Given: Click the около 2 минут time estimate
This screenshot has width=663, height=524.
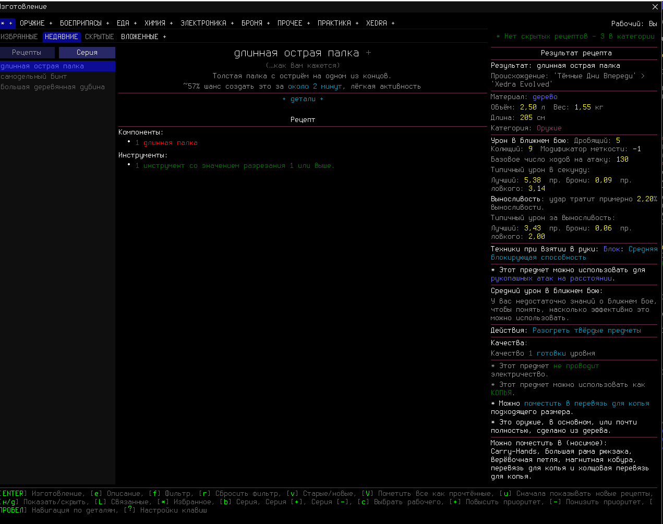Looking at the screenshot, I should point(315,87).
